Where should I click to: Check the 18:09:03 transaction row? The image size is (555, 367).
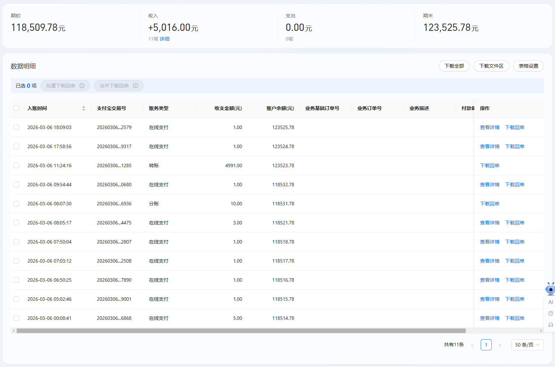click(16, 127)
